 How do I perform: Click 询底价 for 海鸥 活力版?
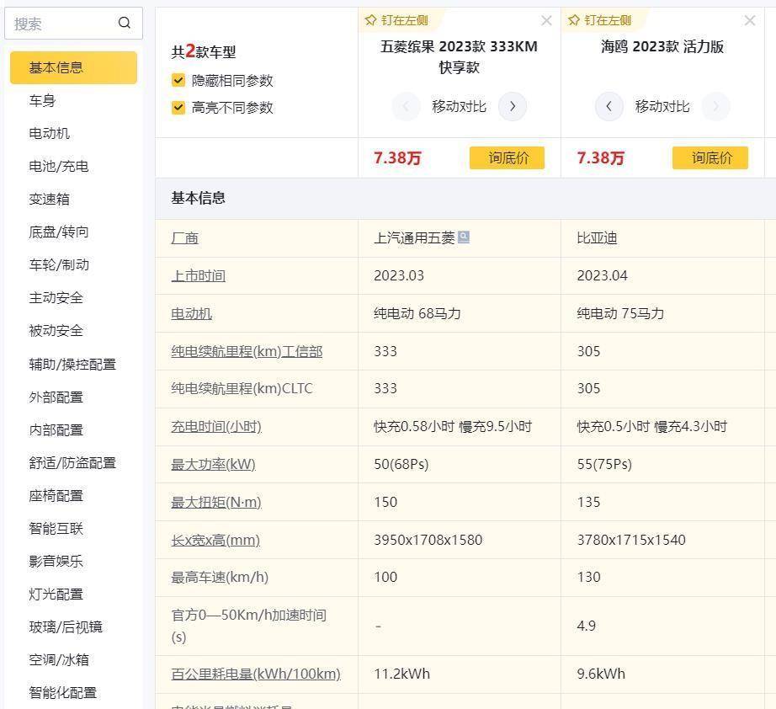(x=710, y=158)
